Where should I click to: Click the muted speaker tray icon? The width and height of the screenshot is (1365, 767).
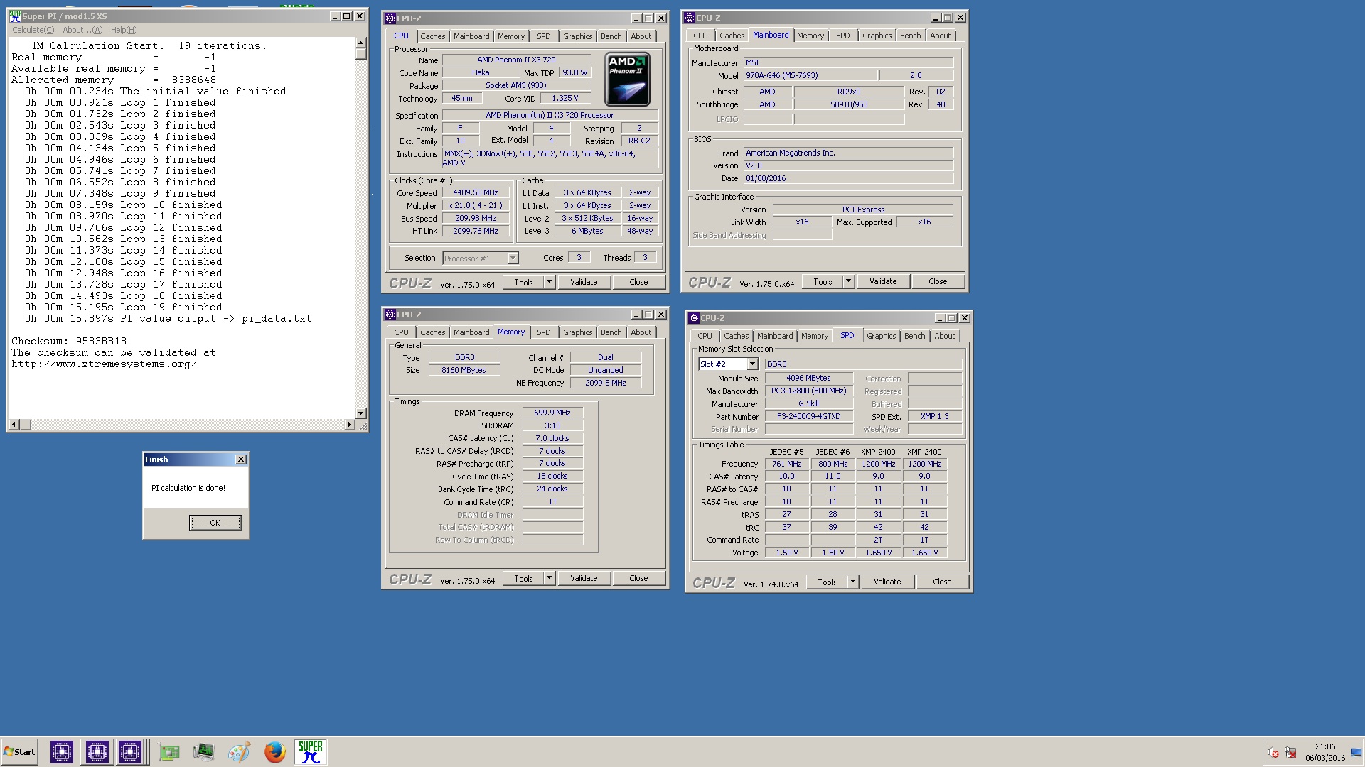(1273, 752)
